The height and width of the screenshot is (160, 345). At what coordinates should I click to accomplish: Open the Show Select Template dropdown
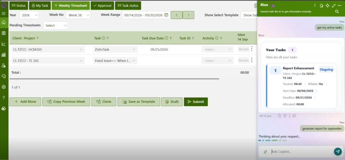(249, 15)
